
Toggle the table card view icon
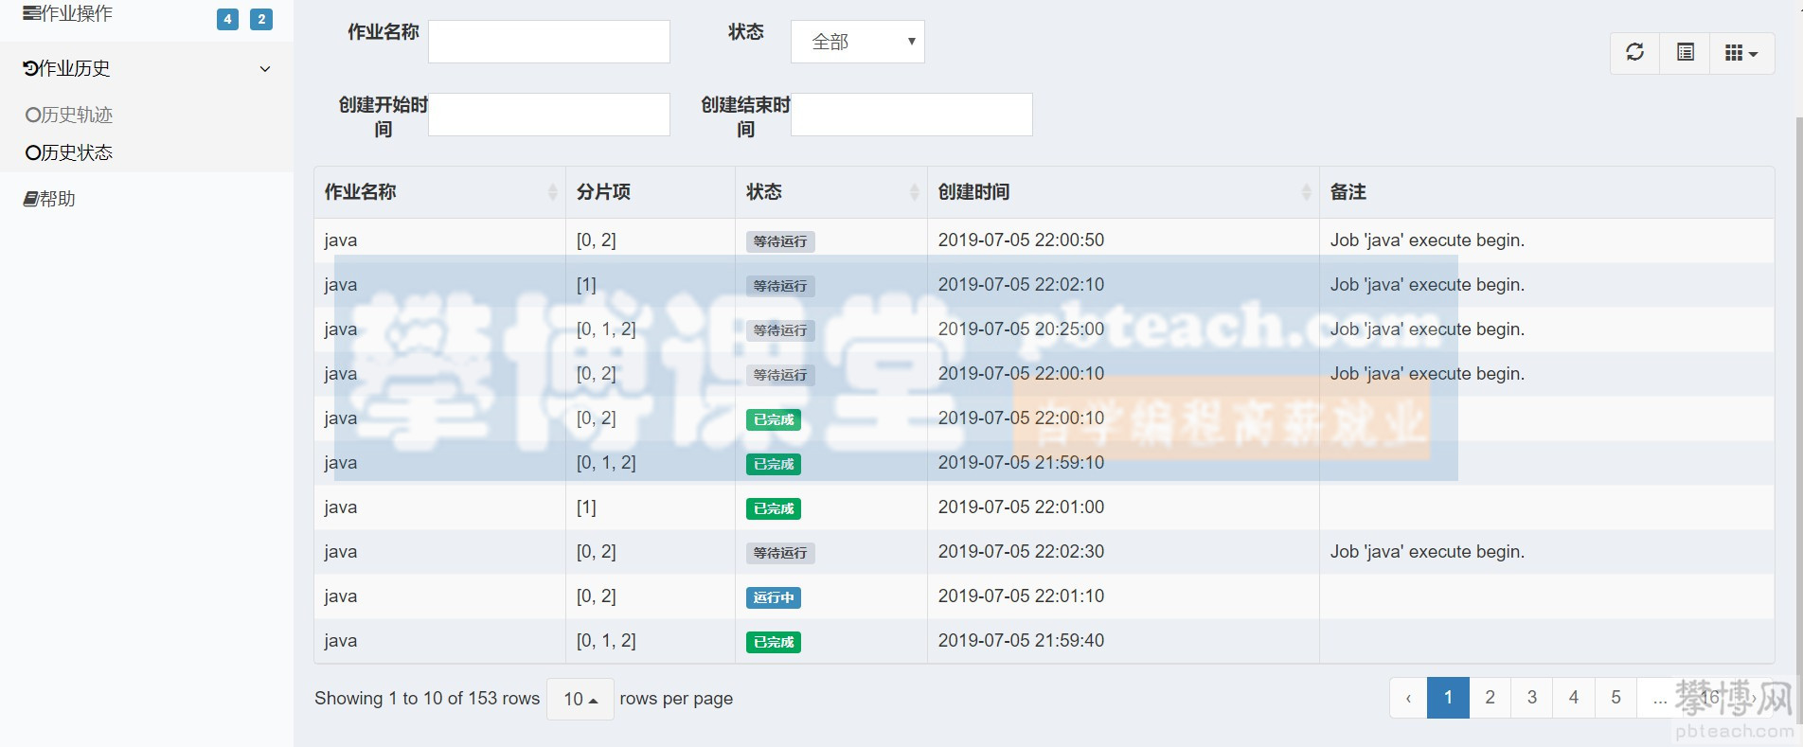point(1685,52)
